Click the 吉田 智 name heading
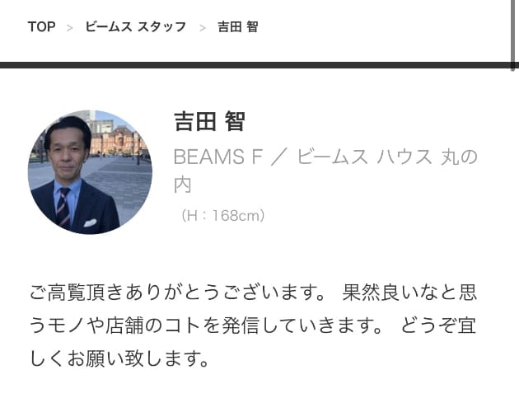Viewport: 519px width, 398px height. click(210, 121)
